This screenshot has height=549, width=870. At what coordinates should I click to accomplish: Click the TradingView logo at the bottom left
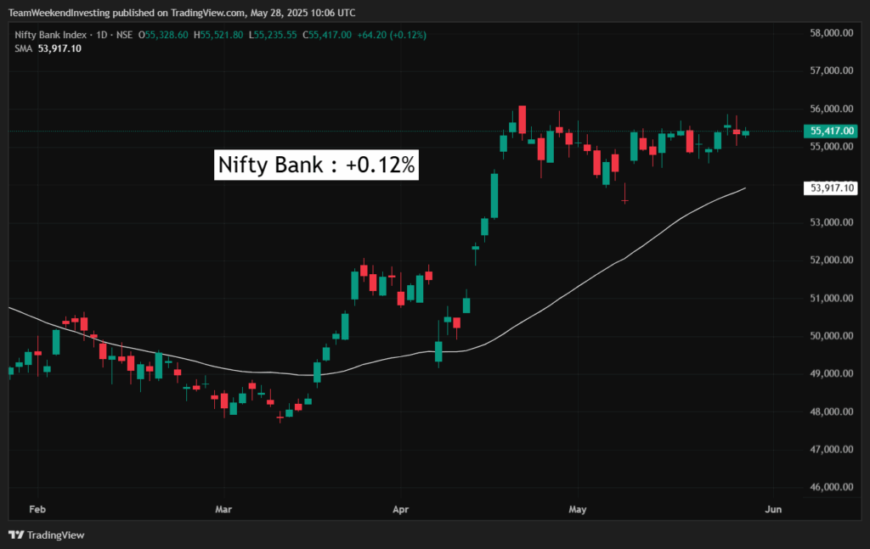[x=47, y=535]
